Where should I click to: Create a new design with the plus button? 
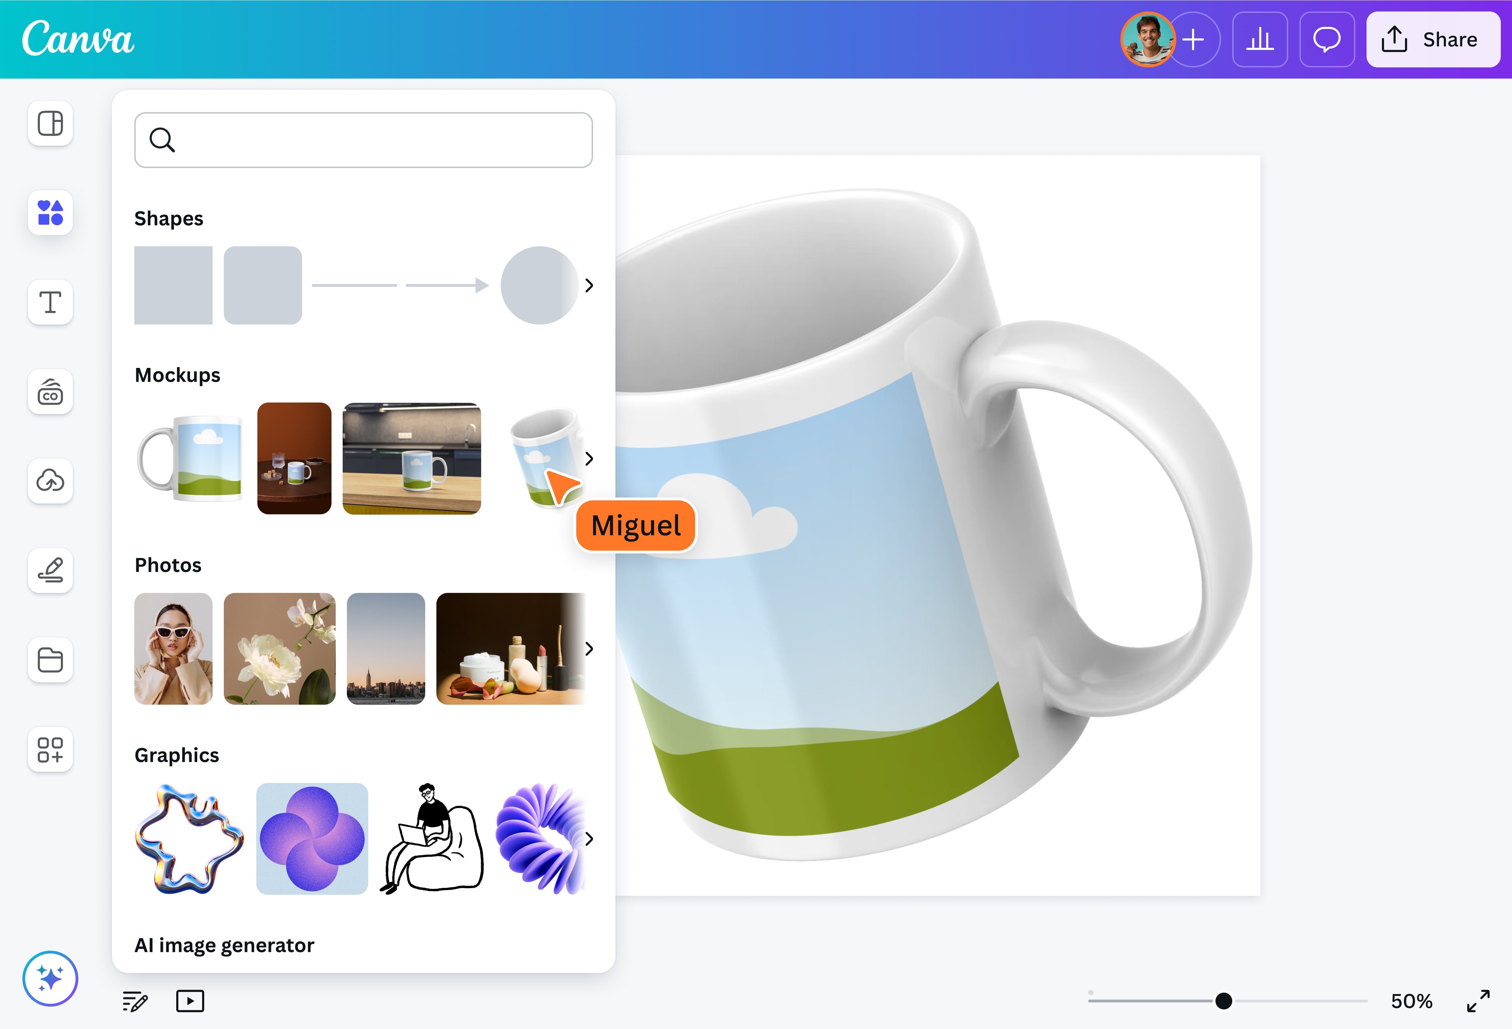coord(1194,39)
